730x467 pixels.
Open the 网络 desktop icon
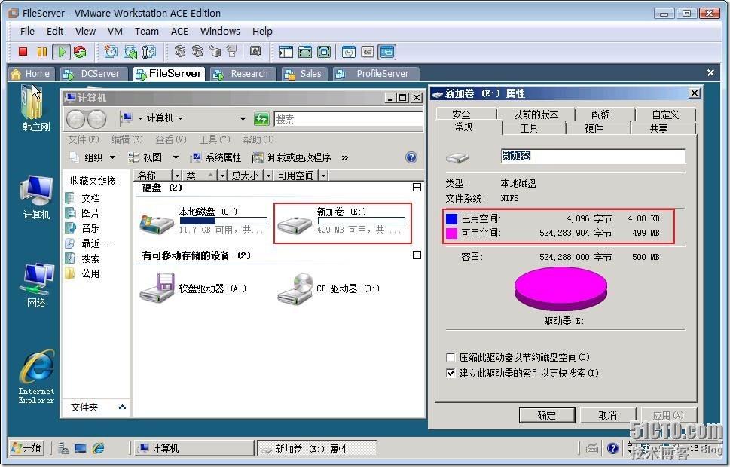coord(36,285)
